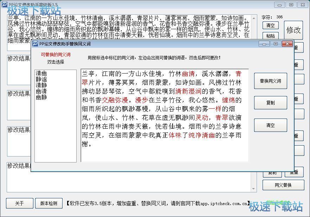Close the 替换同义词 dialog
The width and height of the screenshot is (310, 217).
tap(287, 44)
